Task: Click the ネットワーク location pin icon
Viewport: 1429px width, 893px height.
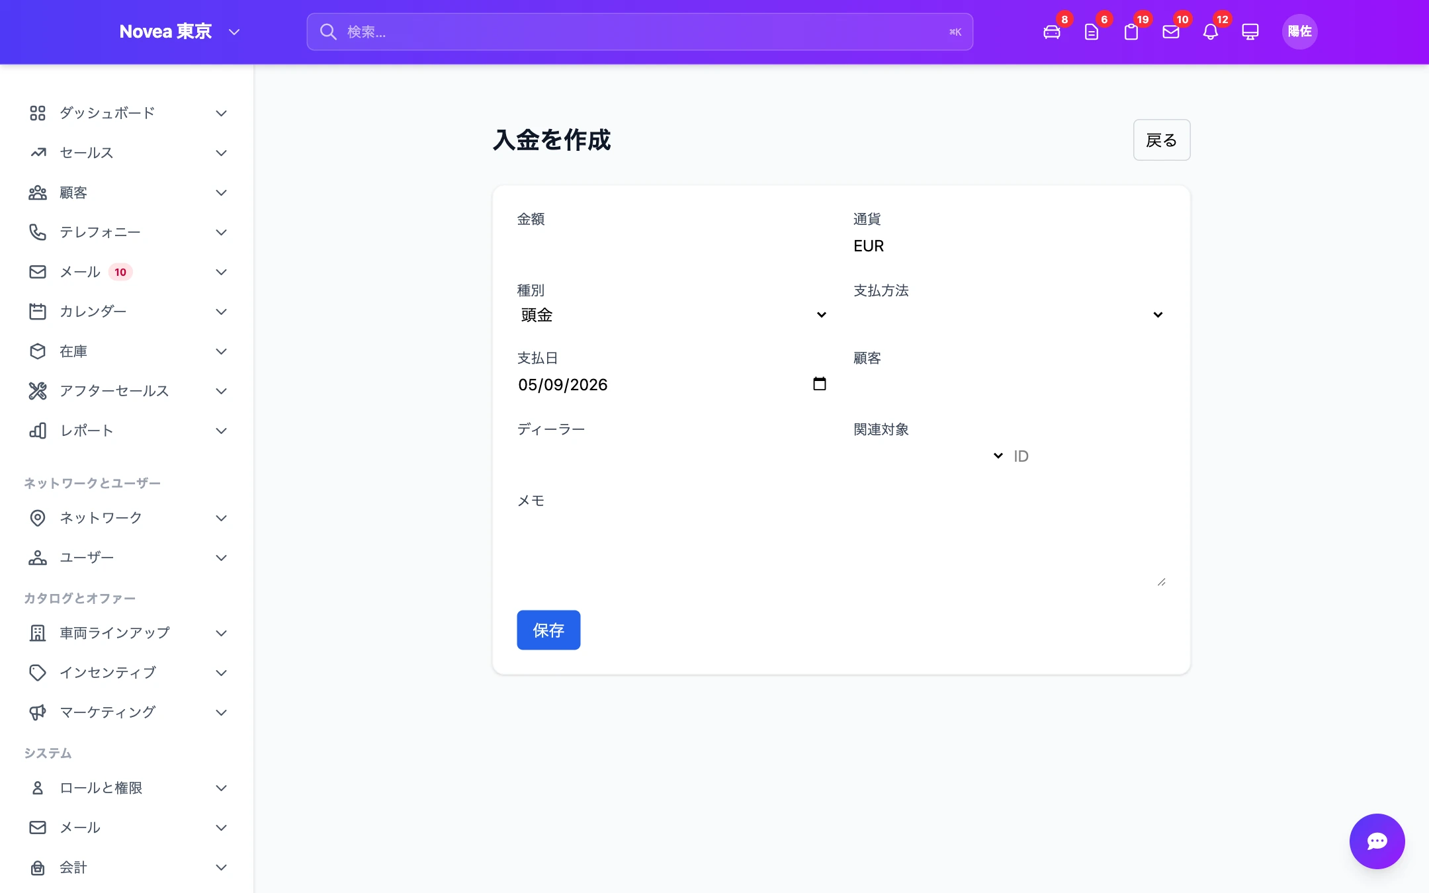Action: pyautogui.click(x=38, y=518)
